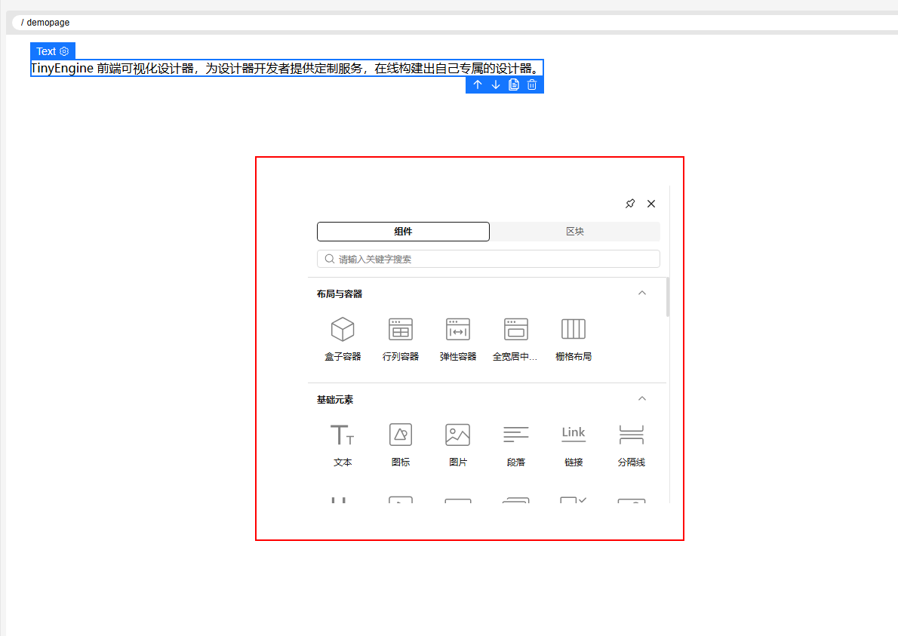Viewport: 898px width, 636px height.
Task: Switch to the 组件 tab
Action: point(403,231)
